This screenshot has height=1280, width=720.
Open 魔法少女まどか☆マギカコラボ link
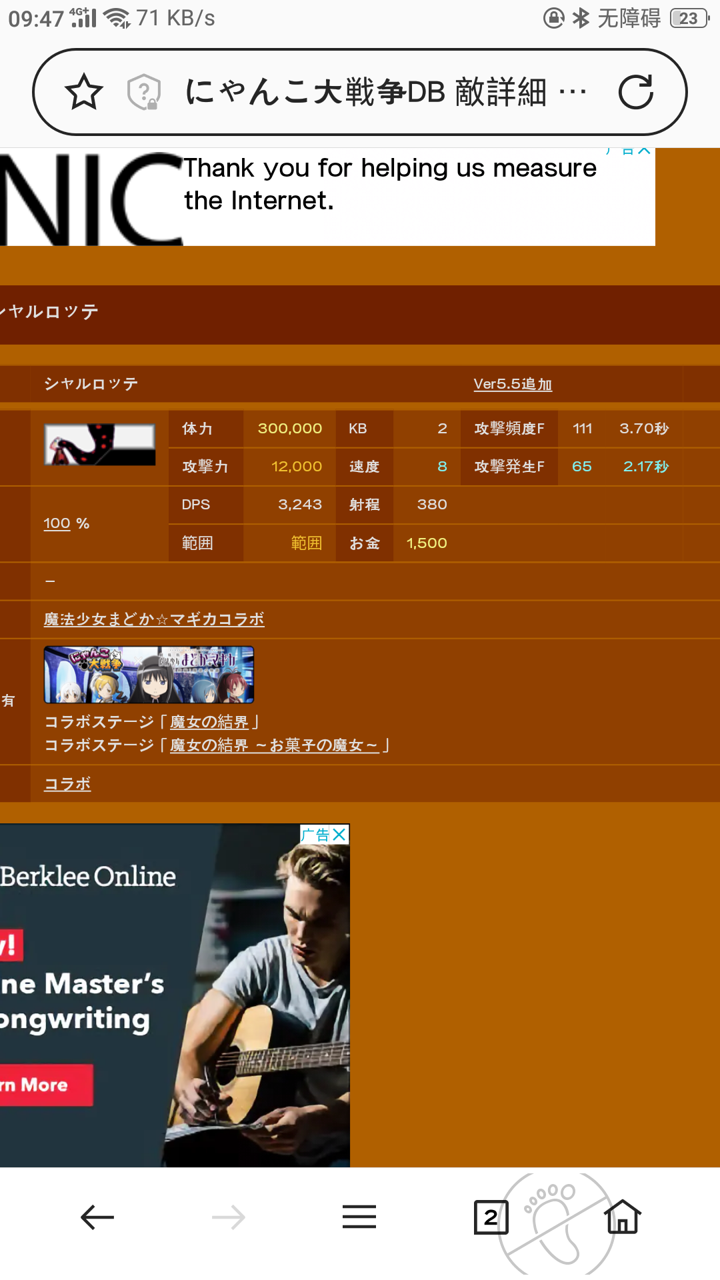point(154,619)
